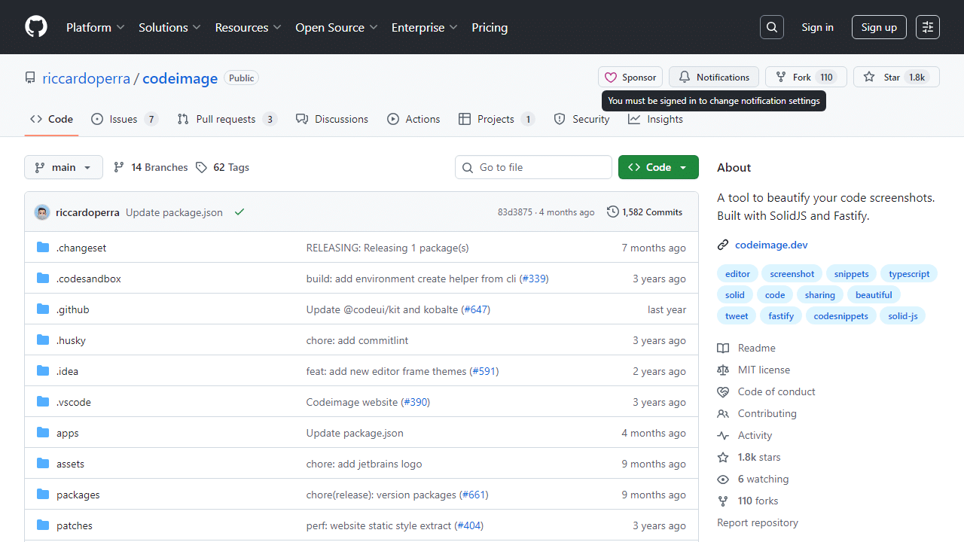Open the .vscode folder name
The image size is (964, 542).
[74, 402]
